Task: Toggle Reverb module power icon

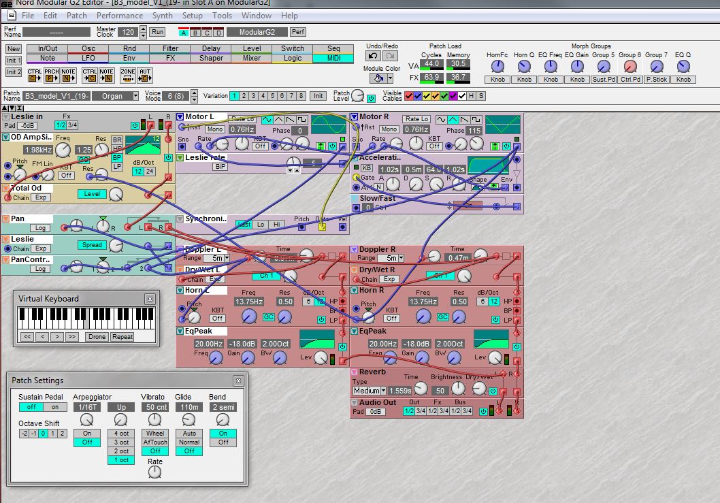Action: pyautogui.click(x=493, y=391)
